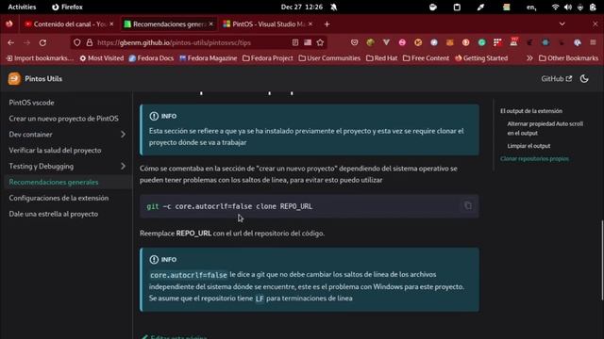Close the Contenido del canal tab

[111, 24]
